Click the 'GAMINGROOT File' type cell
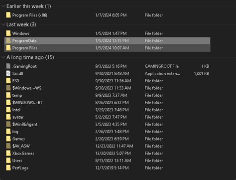Screen dimensions: 236x180 (162, 66)
